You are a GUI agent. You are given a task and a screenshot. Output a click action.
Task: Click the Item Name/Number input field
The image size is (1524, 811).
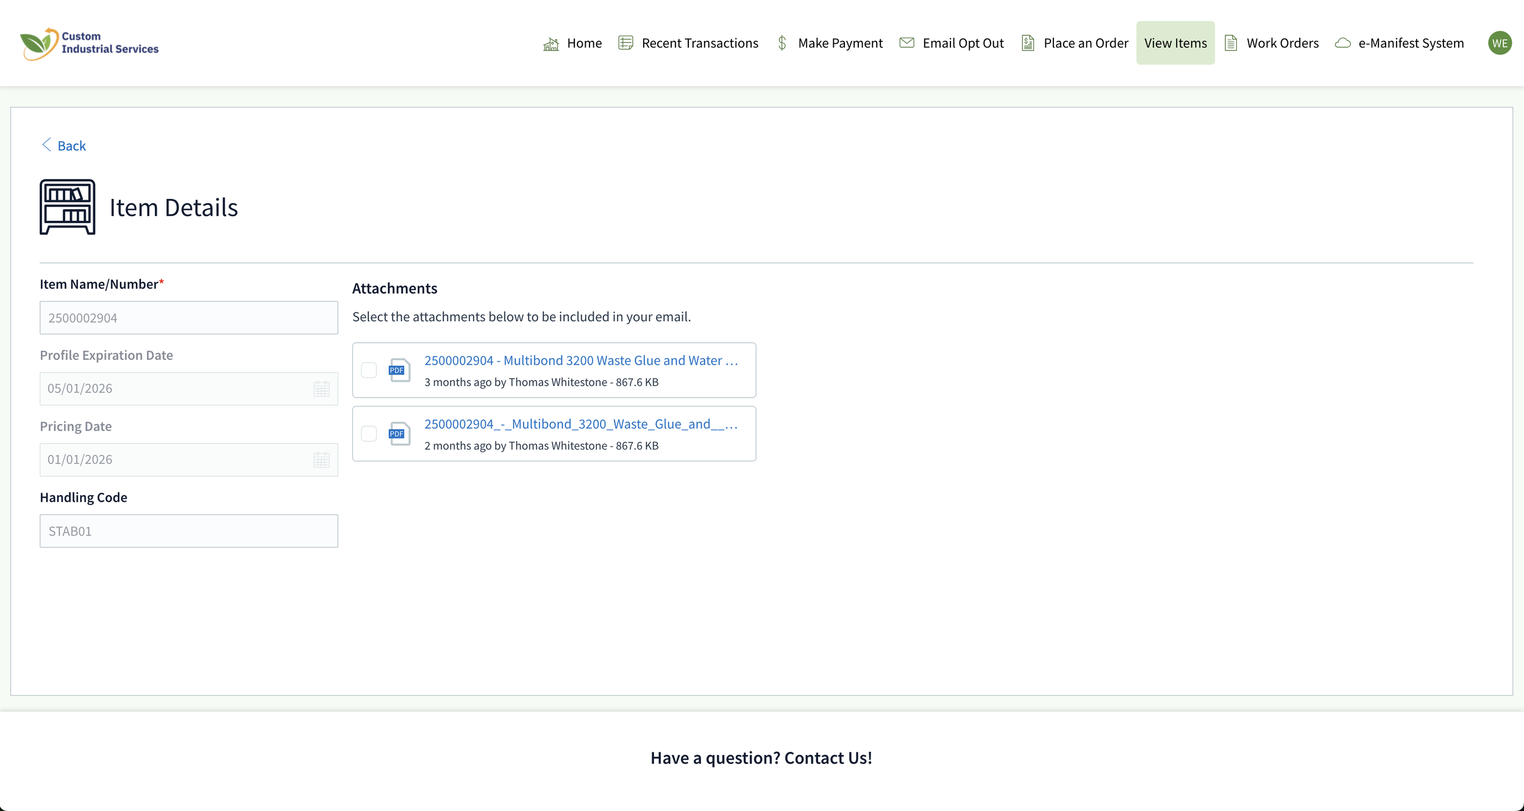[x=188, y=318]
